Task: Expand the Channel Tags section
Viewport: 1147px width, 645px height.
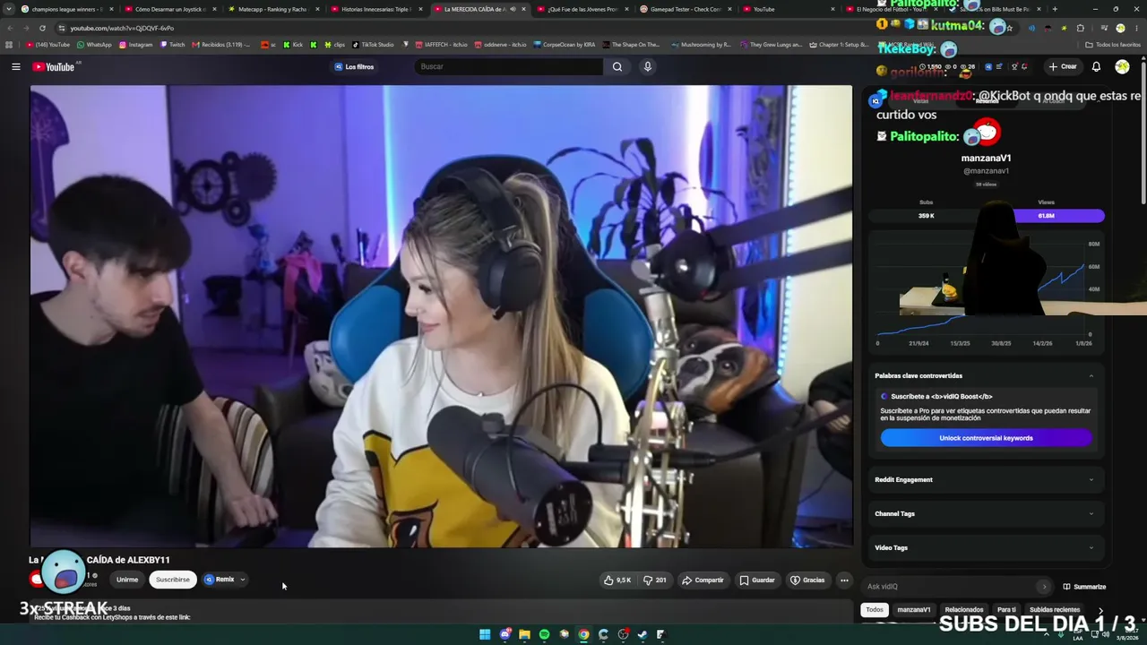Action: 985,513
